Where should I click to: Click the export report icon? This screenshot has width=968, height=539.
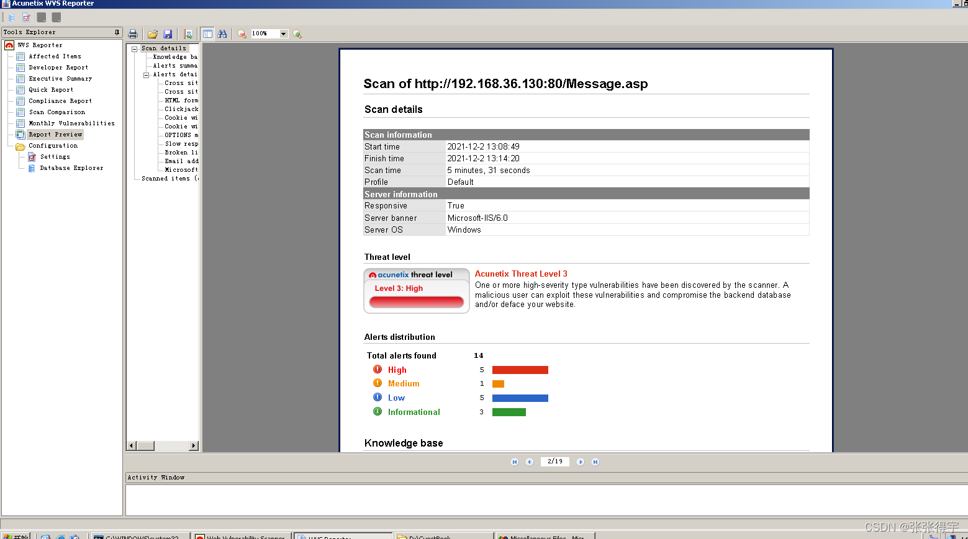pyautogui.click(x=188, y=34)
